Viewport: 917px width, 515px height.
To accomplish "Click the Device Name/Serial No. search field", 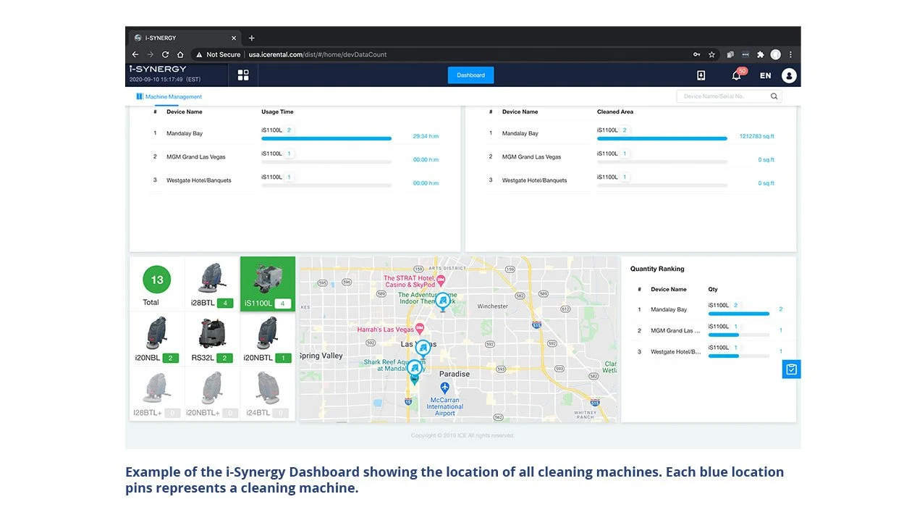I will tap(724, 96).
